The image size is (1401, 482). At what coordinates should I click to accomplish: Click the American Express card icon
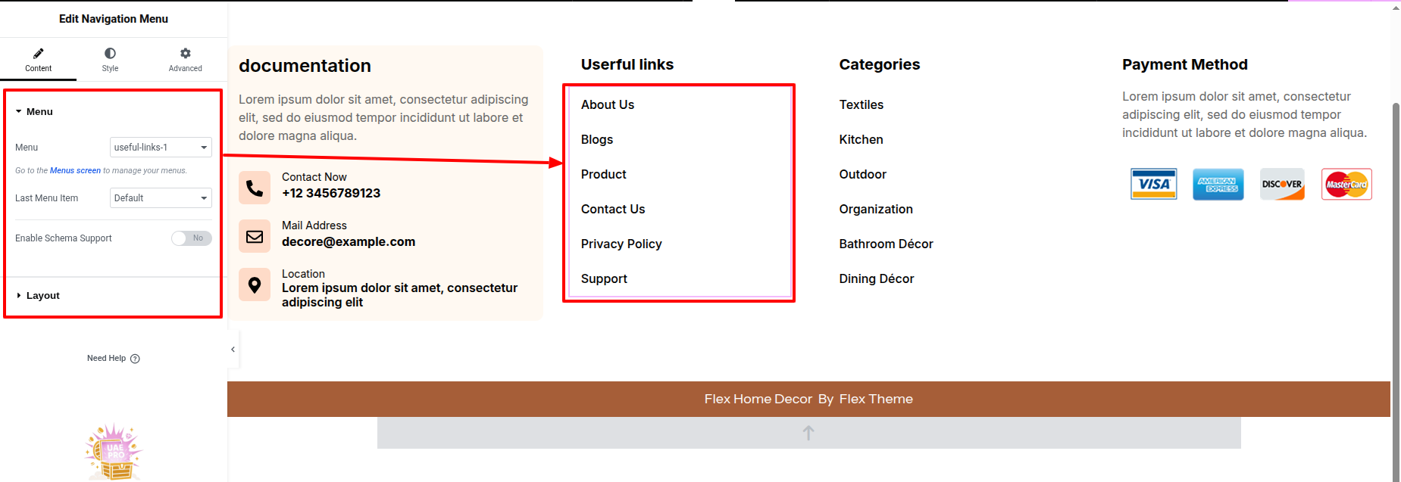1218,184
